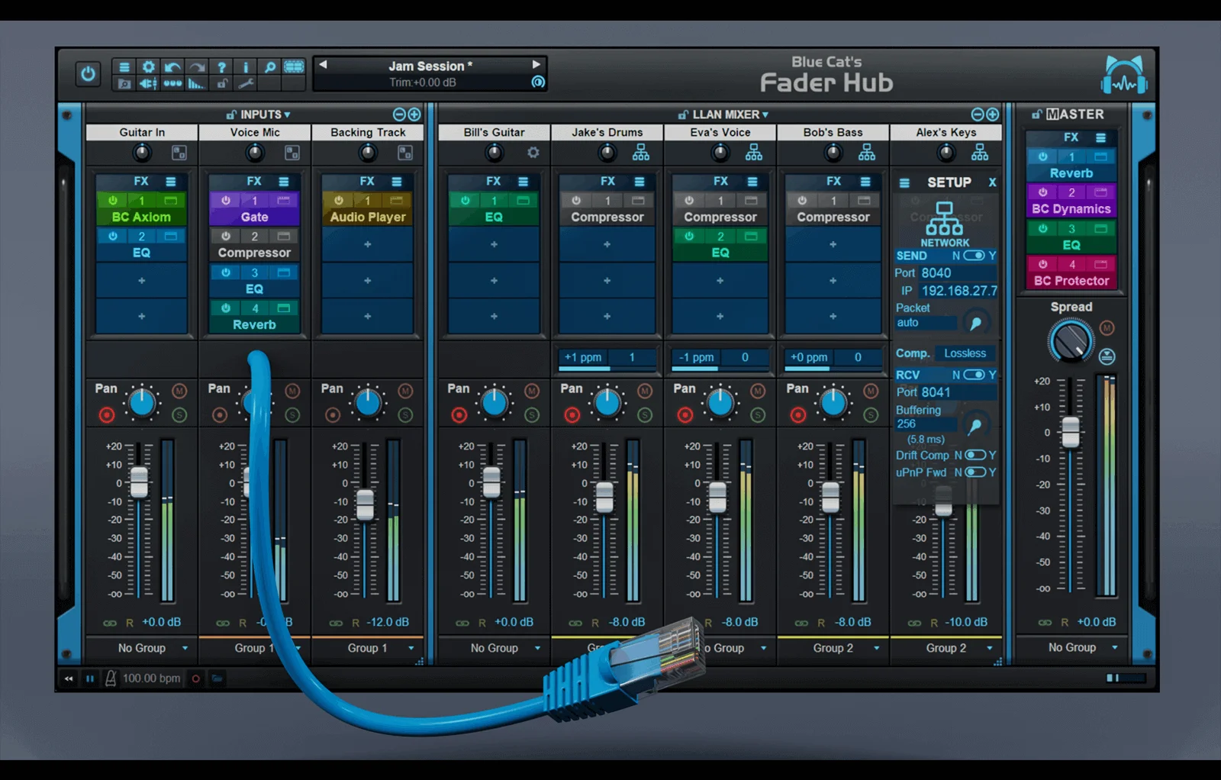Open the about info icon
Image resolution: width=1221 pixels, height=780 pixels.
tap(246, 67)
